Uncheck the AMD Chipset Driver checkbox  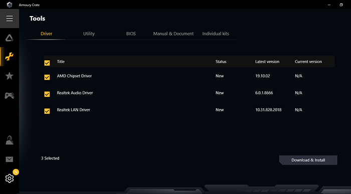[x=47, y=77]
